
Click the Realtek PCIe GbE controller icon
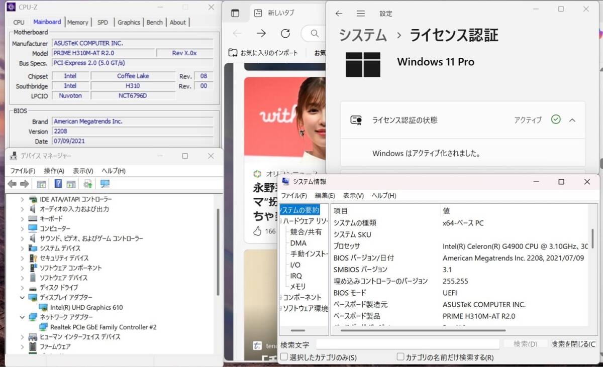[x=43, y=327]
